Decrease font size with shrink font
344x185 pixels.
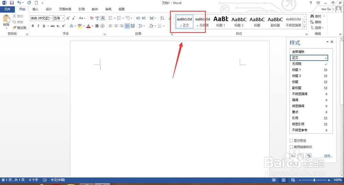pyautogui.click(x=74, y=18)
